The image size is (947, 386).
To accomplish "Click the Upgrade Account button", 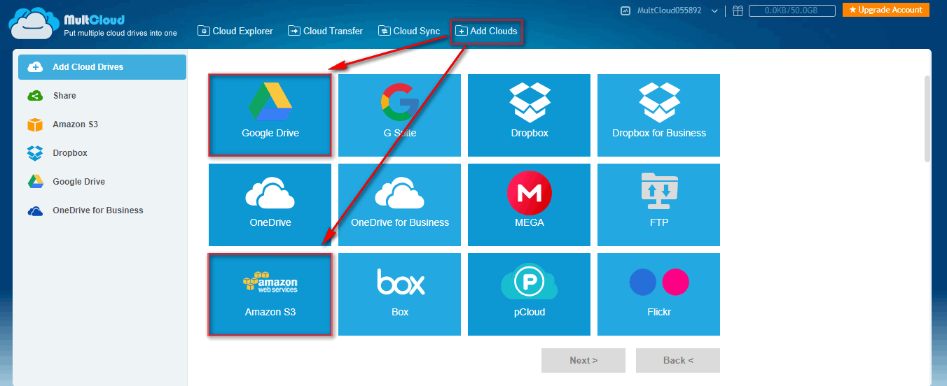I will (x=886, y=10).
